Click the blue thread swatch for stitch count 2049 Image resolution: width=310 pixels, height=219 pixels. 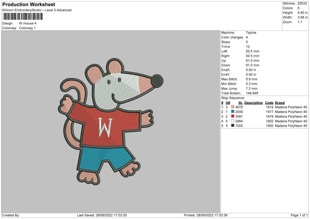(x=233, y=112)
